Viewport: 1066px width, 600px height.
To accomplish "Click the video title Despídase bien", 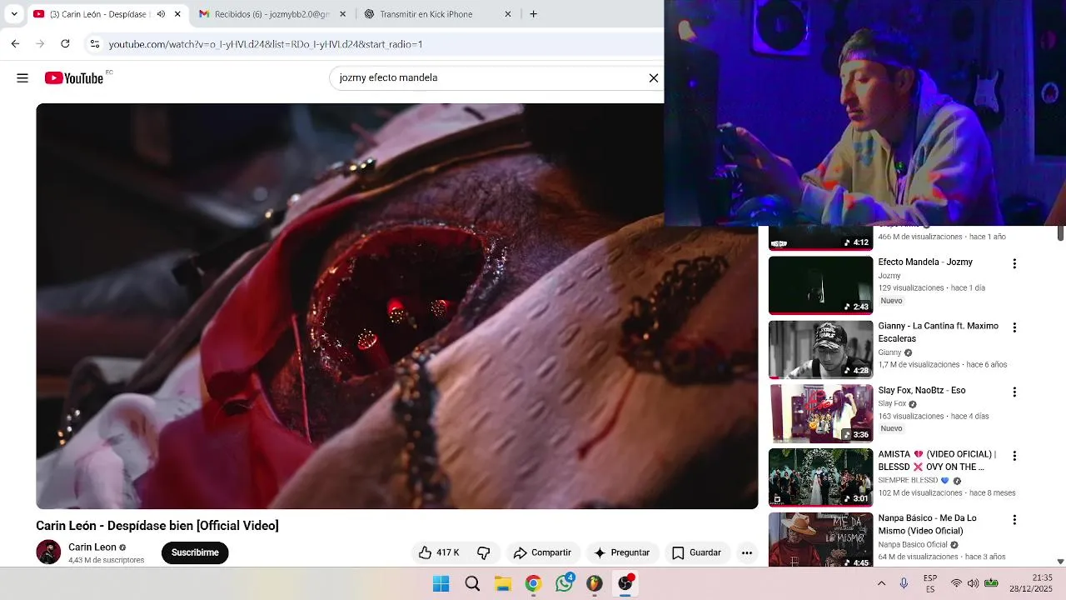I will pyautogui.click(x=157, y=526).
